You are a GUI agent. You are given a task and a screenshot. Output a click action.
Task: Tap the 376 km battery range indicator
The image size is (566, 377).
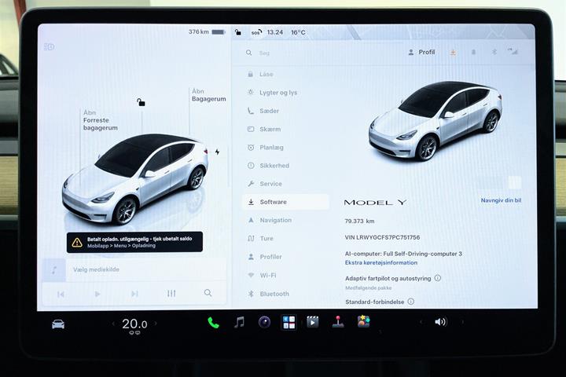207,32
